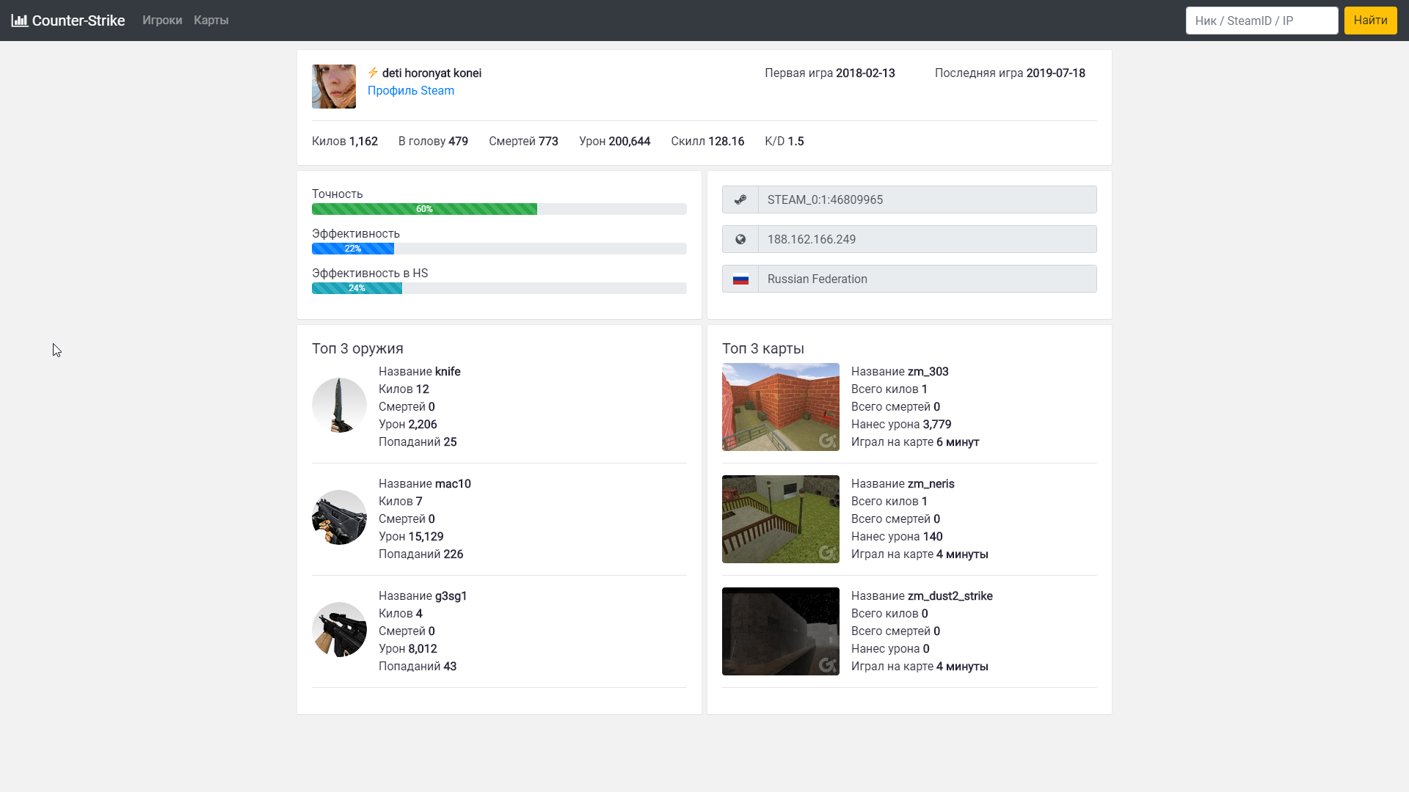The height and width of the screenshot is (792, 1409).
Task: Click the g3sg1 weapon icon
Action: click(339, 630)
